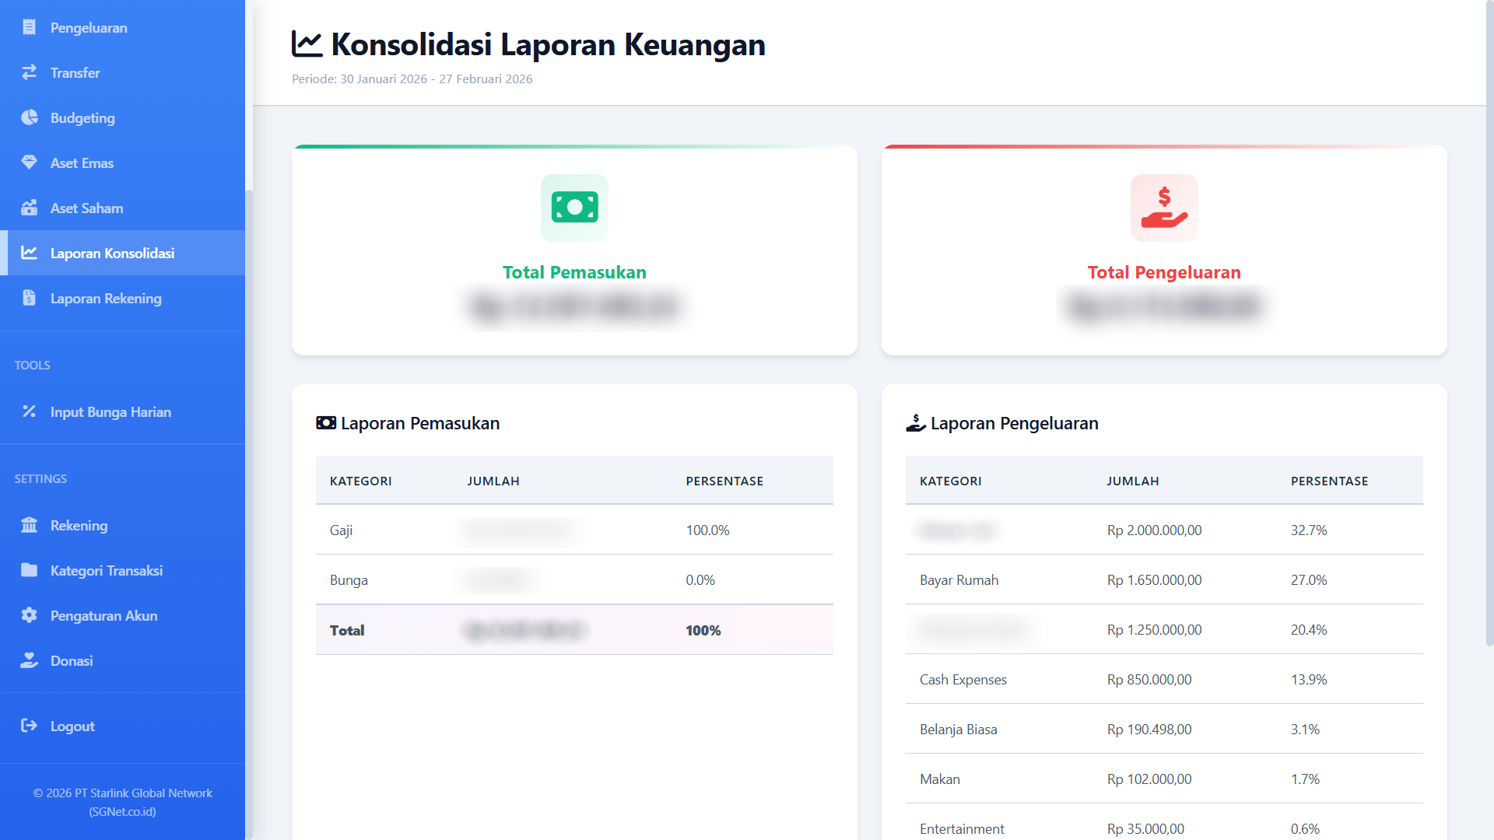Click the Pengeluaran receipt icon in sidebar
The height and width of the screenshot is (840, 1494).
point(29,27)
